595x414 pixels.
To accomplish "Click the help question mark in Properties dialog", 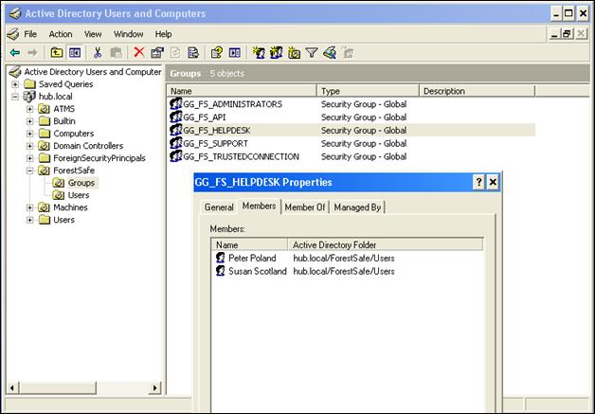I will pyautogui.click(x=478, y=182).
